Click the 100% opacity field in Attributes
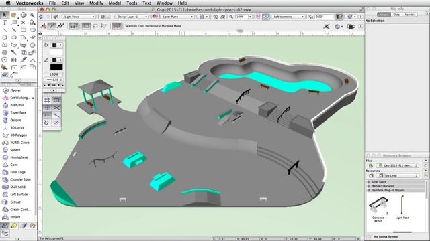 [x=54, y=74]
